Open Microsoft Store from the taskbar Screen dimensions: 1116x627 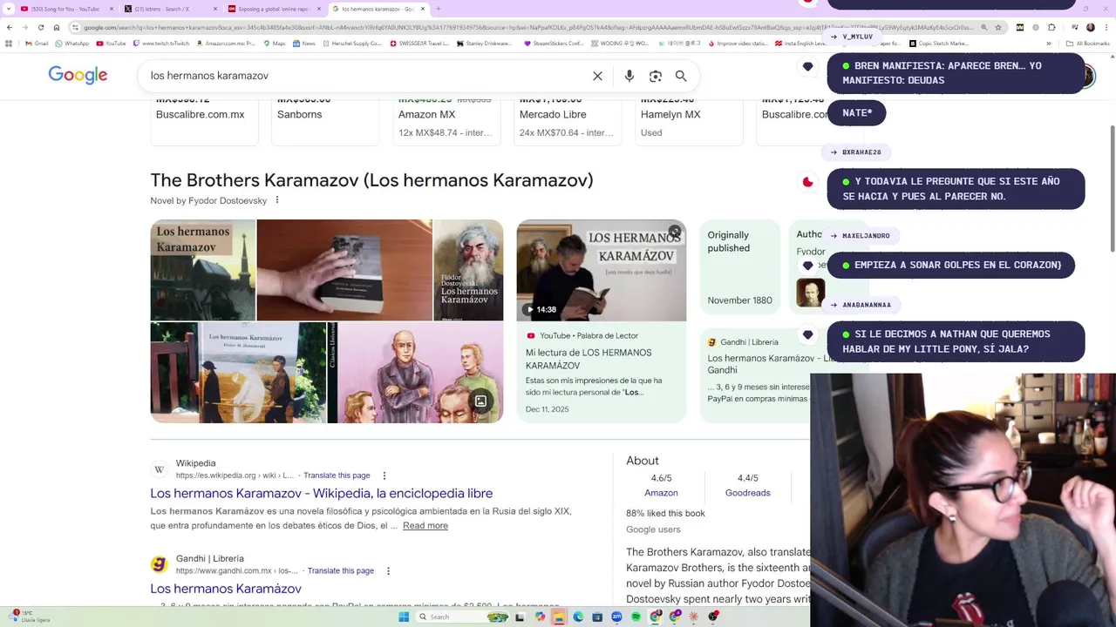coord(597,617)
